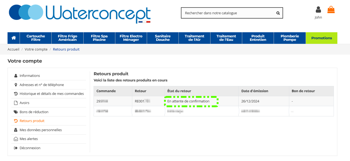Open Traitement de l'Eau category
Image resolution: width=350 pixels, height=161 pixels.
[x=226, y=38]
